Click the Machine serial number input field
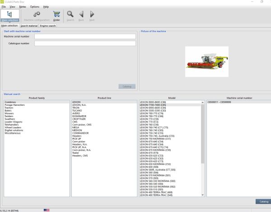 (85, 37)
